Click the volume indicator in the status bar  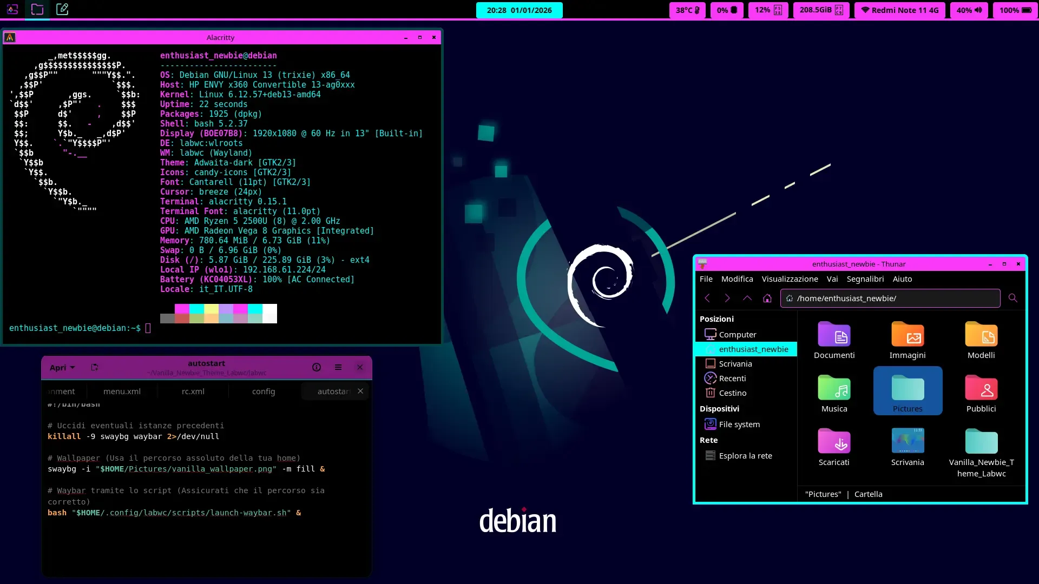pos(968,10)
